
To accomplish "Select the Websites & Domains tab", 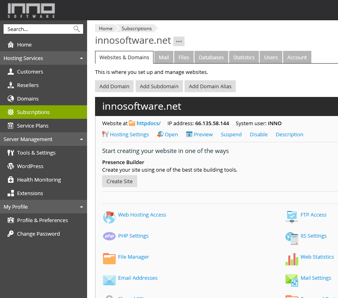I will click(124, 57).
